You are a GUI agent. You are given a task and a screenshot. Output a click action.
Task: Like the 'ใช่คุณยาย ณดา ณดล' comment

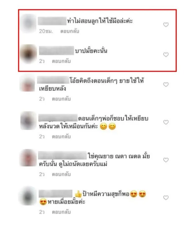pyautogui.click(x=166, y=160)
